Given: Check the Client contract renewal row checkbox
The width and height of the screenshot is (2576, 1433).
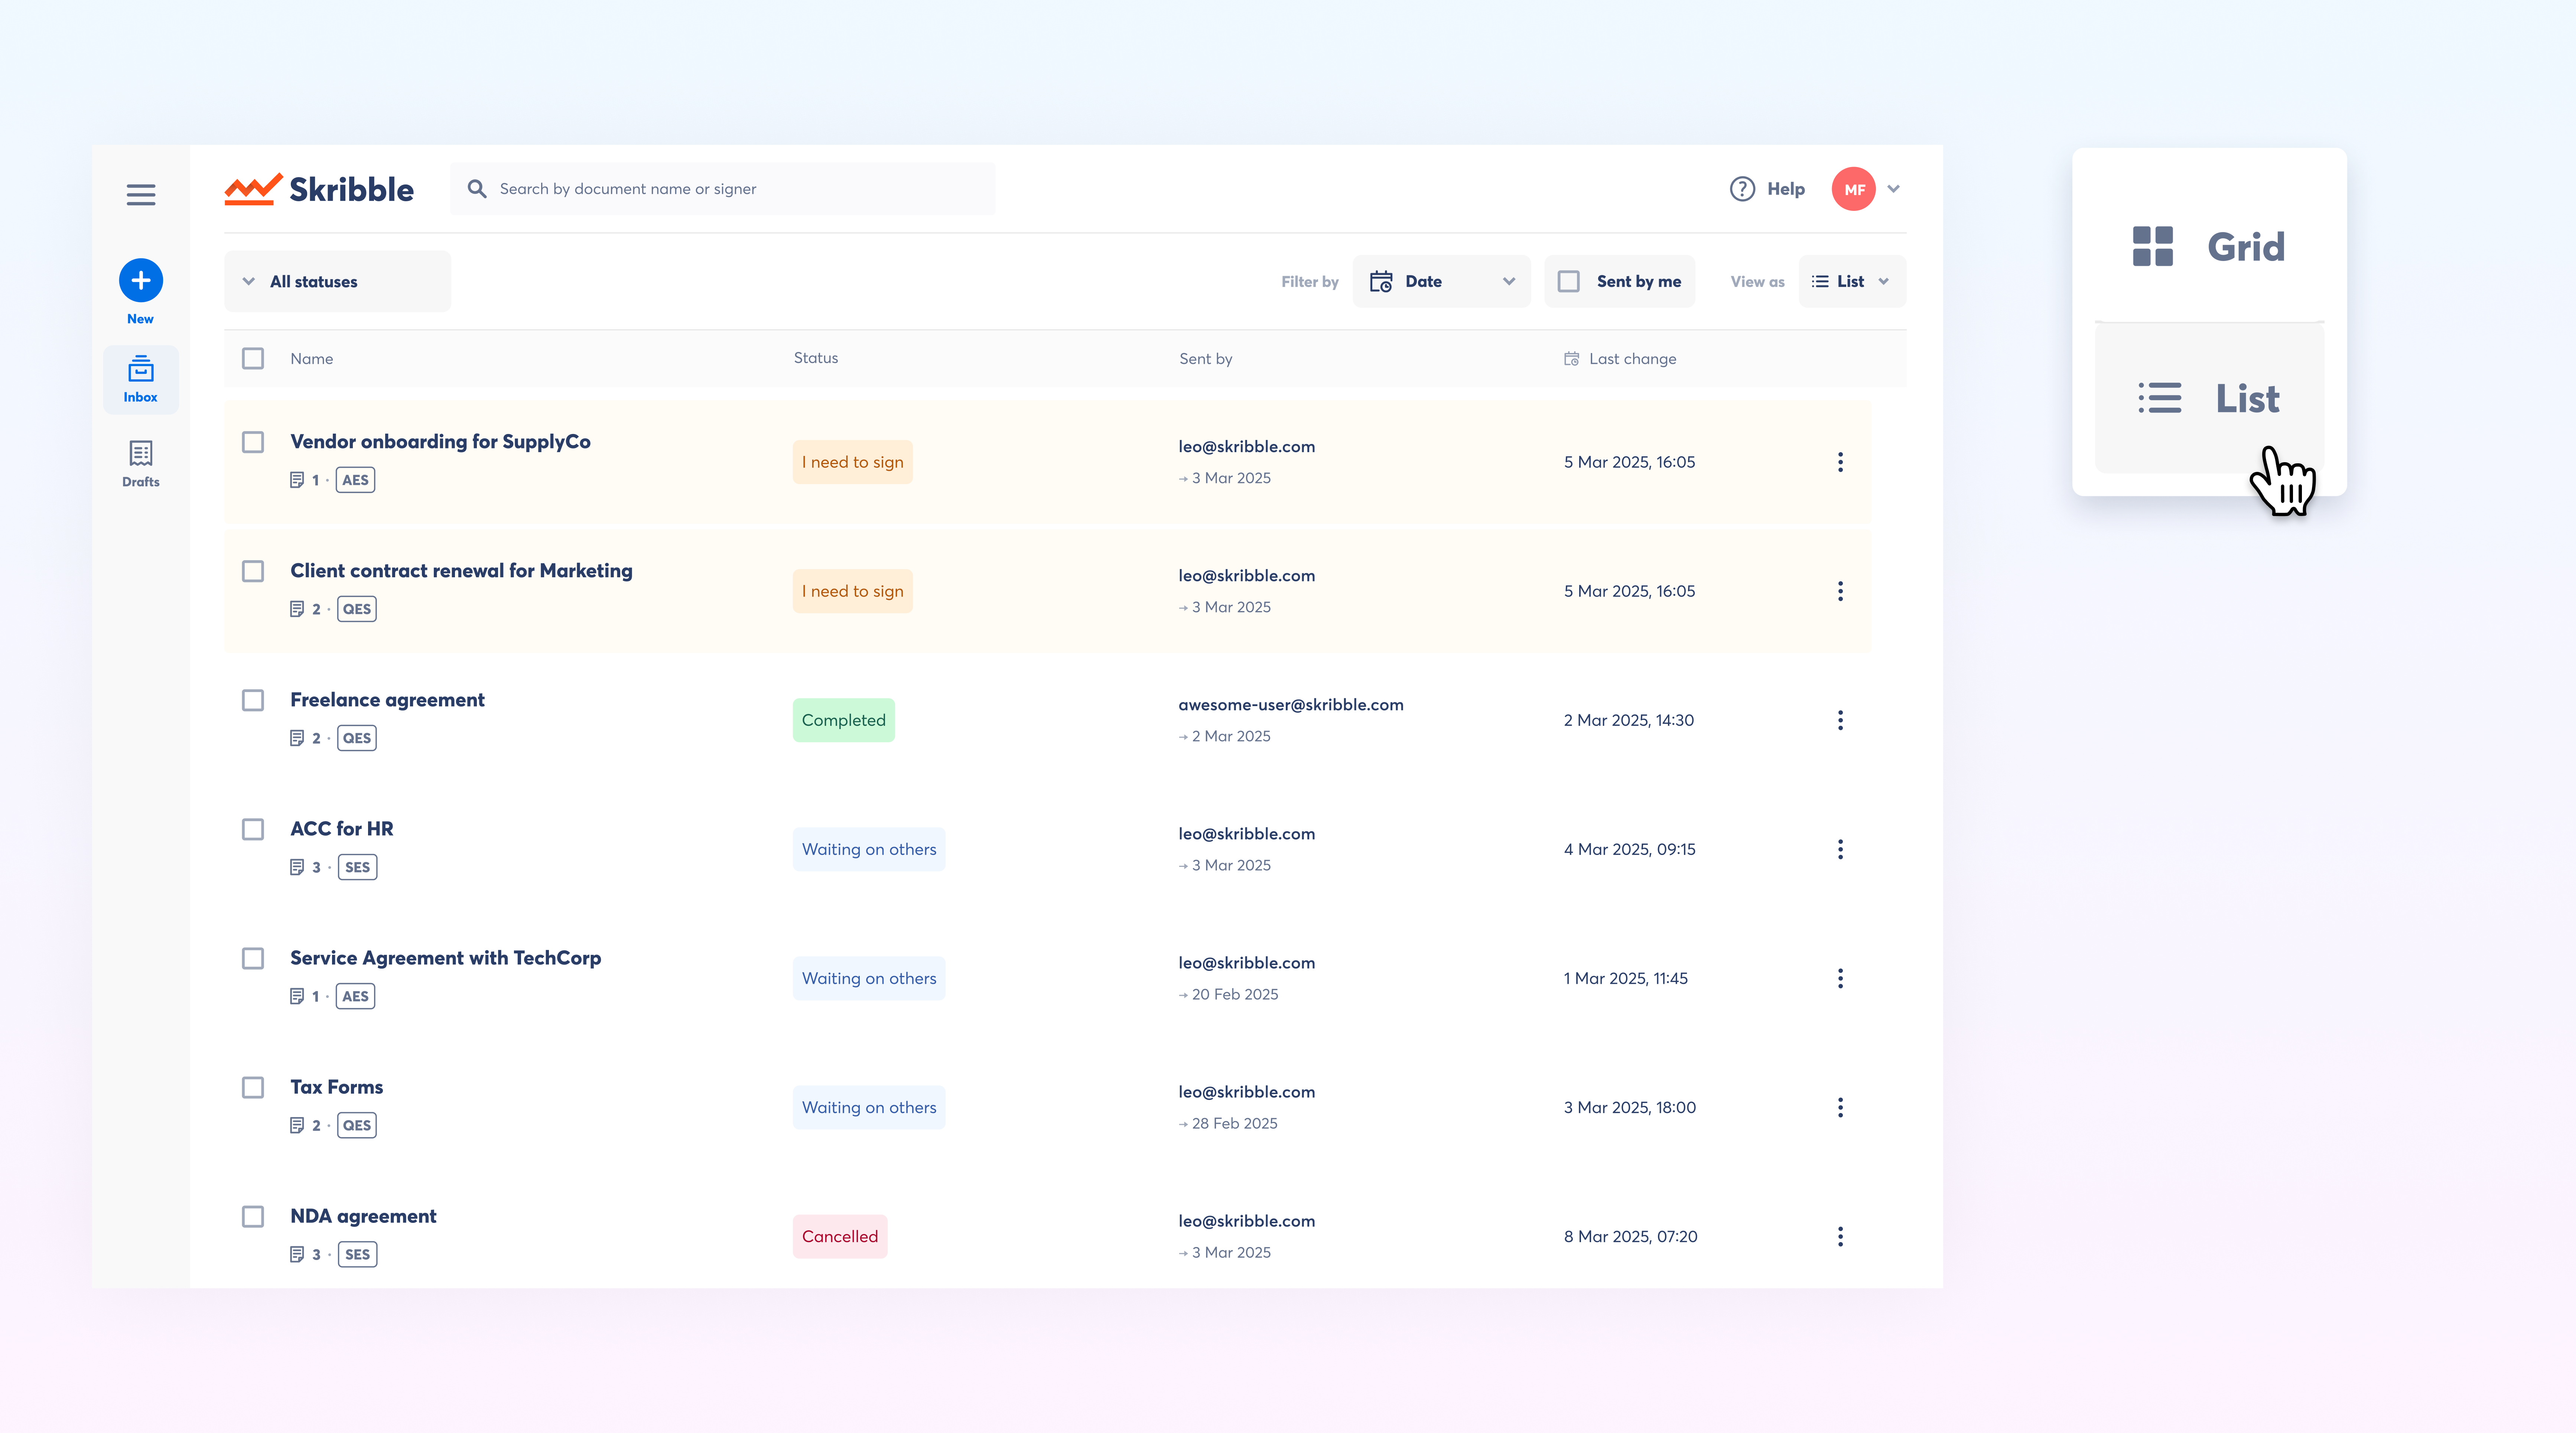Looking at the screenshot, I should [x=253, y=571].
